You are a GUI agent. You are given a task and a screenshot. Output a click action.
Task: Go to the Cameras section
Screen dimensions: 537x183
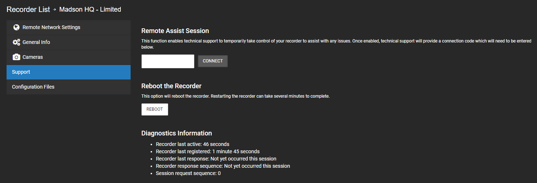(x=68, y=57)
